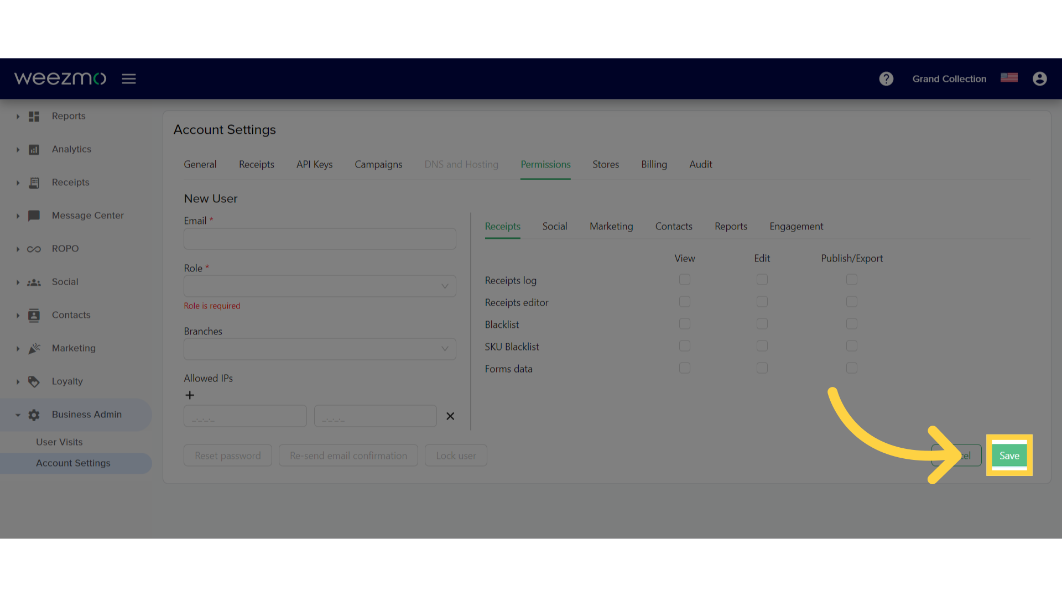Open the Billing tab

coord(654,165)
